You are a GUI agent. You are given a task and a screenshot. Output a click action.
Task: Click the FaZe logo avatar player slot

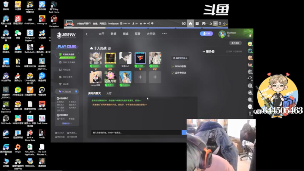tap(140, 58)
